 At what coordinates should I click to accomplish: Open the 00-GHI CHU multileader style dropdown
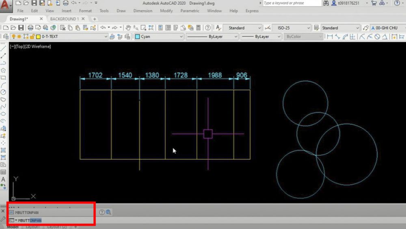tap(388, 28)
